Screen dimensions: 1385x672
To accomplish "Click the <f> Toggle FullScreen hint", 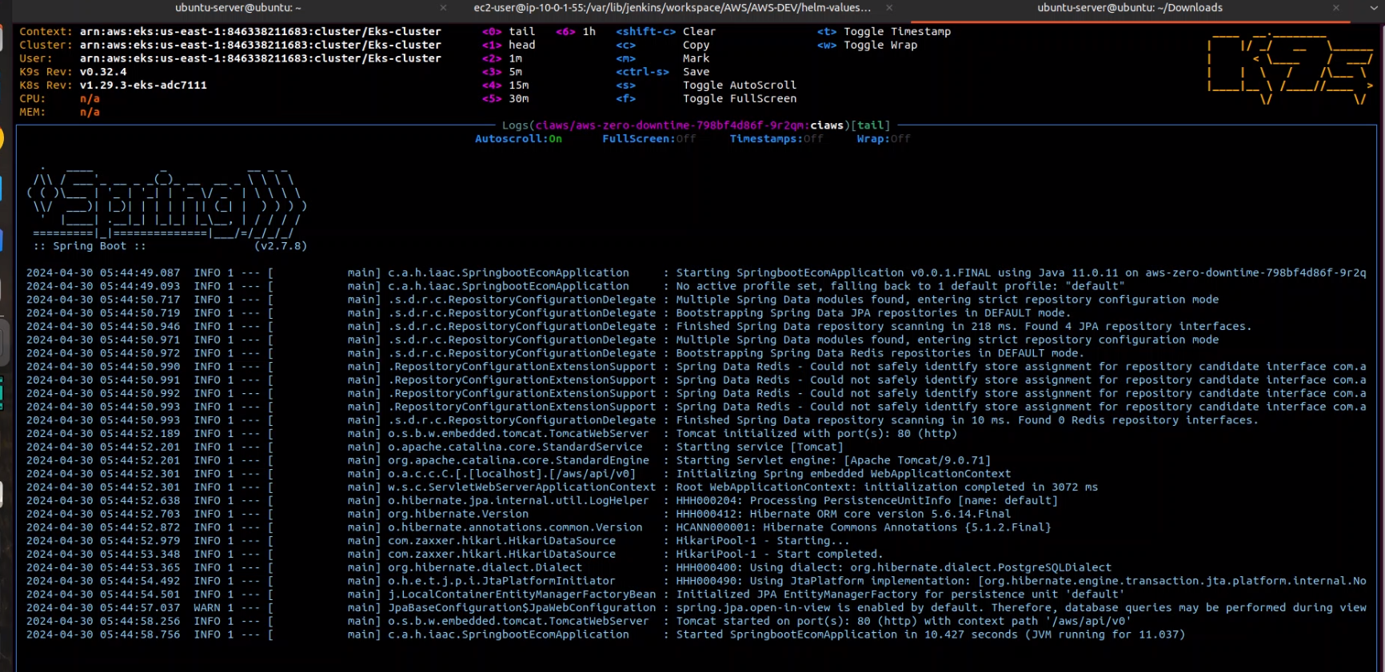I will coord(706,99).
